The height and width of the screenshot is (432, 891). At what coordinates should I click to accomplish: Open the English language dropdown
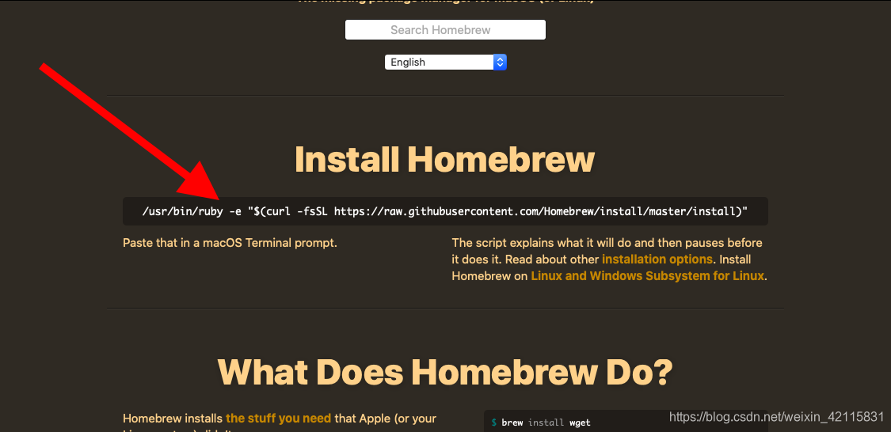tap(445, 62)
